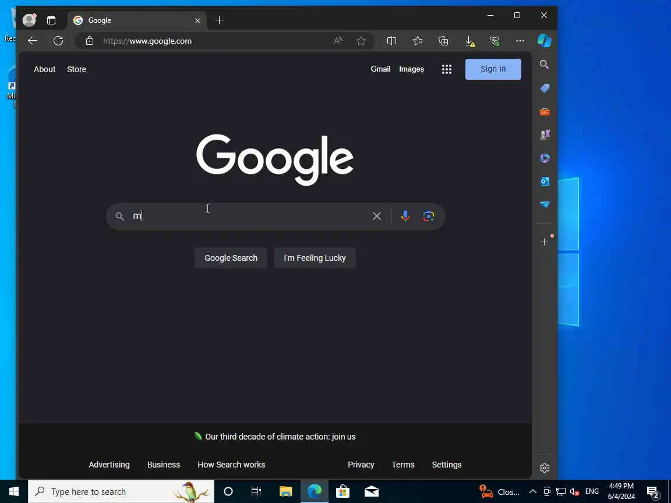Screen dimensions: 671x503
Task: Show Downloads with warning badge
Action: tap(469, 41)
